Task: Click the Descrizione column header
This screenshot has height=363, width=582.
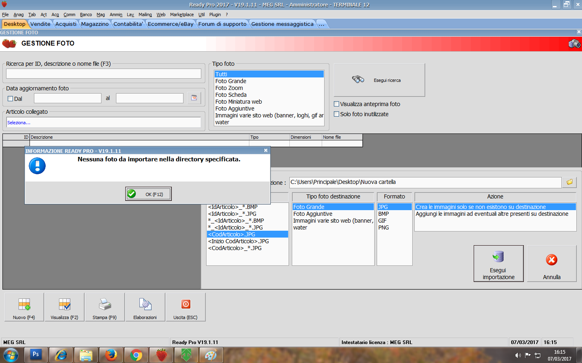Action: (x=139, y=137)
